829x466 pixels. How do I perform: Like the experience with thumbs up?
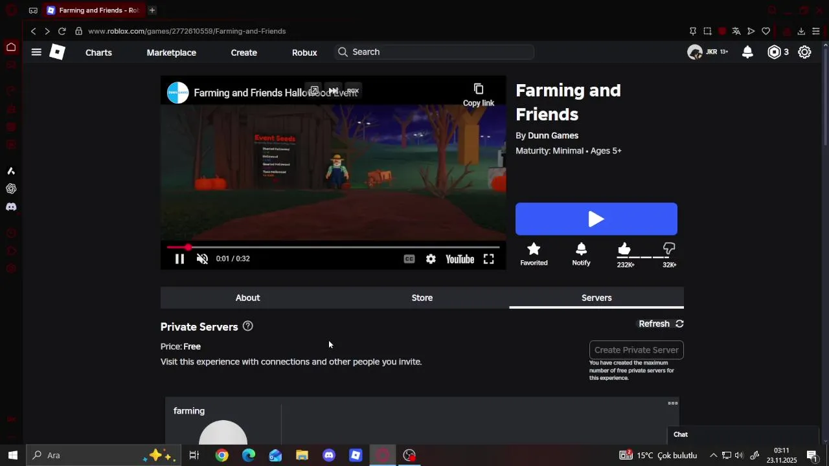(624, 249)
